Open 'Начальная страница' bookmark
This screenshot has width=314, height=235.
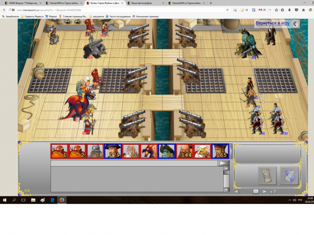pos(145,16)
